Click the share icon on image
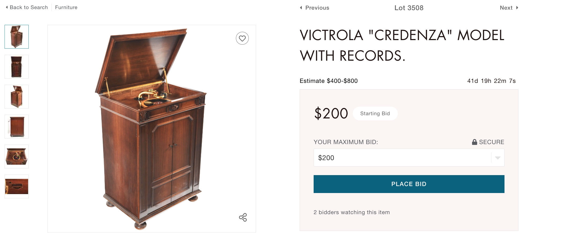Image resolution: width=564 pixels, height=239 pixels. tap(243, 217)
